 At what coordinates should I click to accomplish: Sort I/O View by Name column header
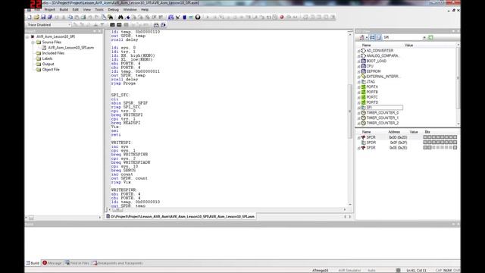click(x=366, y=45)
